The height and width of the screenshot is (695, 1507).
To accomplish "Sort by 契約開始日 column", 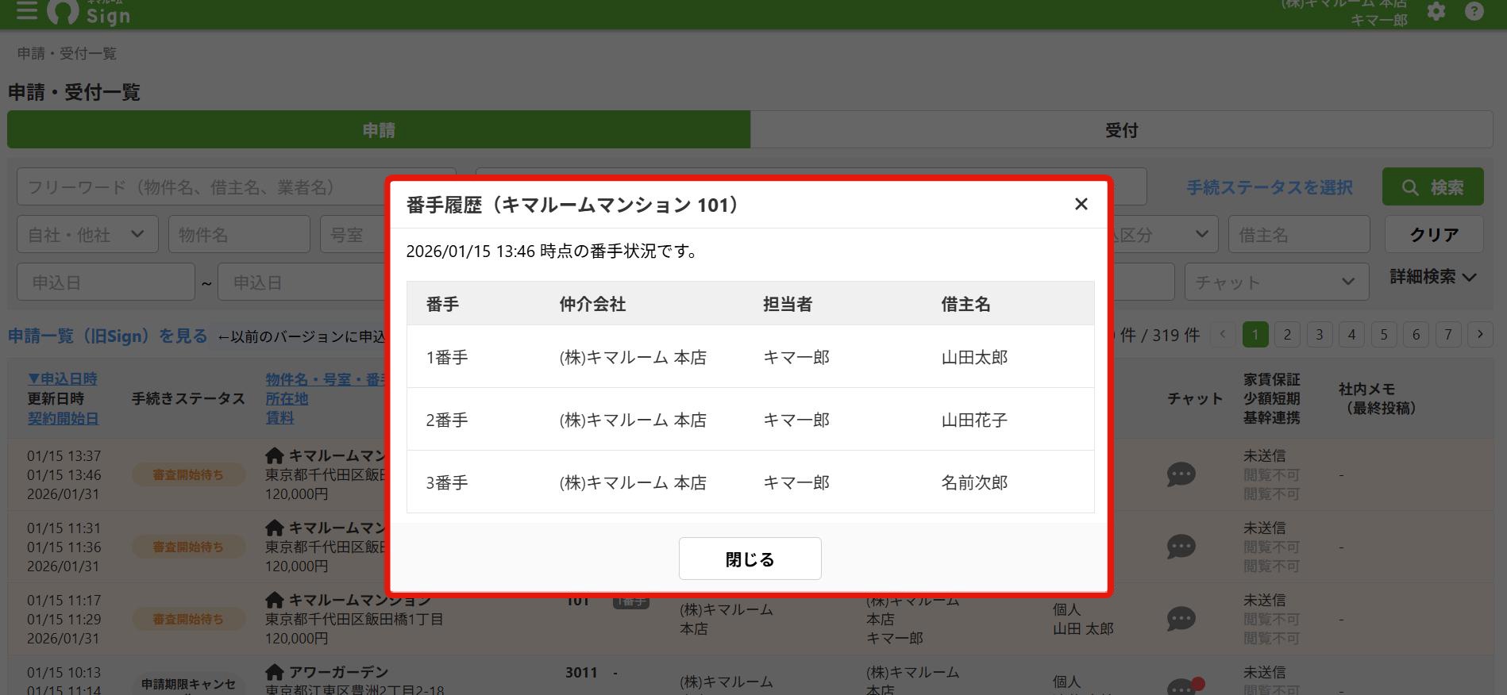I will coord(63,418).
